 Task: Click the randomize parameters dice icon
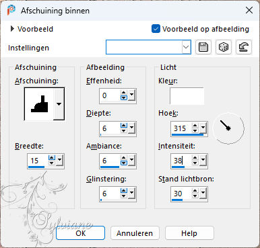coord(224,47)
